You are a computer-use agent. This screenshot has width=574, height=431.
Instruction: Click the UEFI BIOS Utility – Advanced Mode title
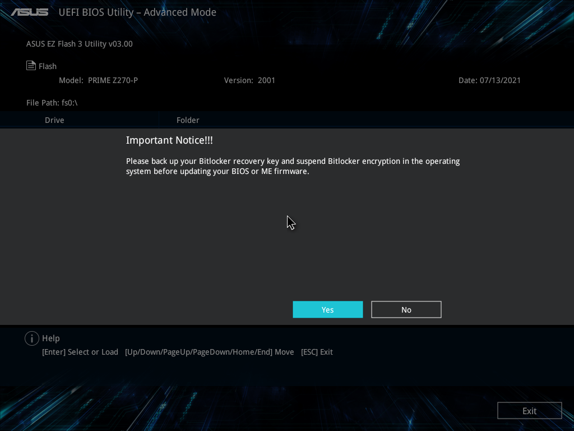click(138, 12)
